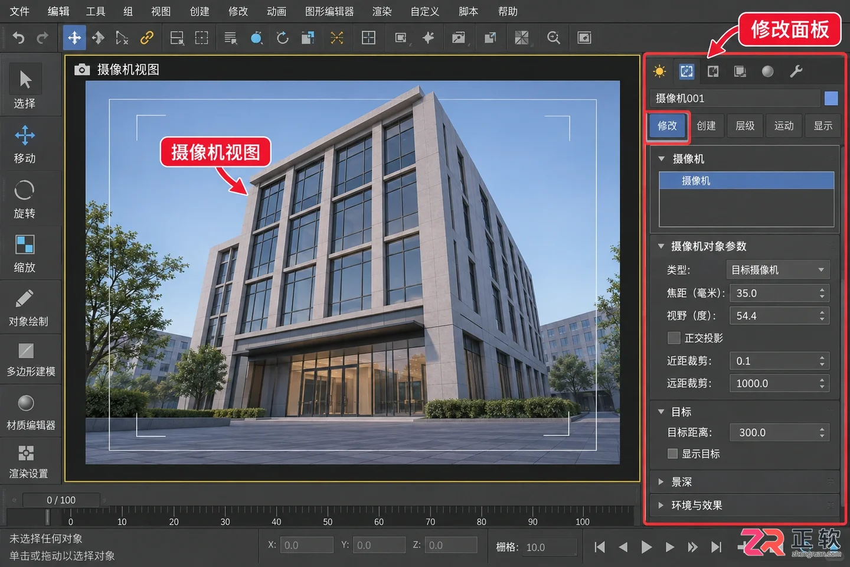Click the magnifier zoom icon in the toolbar
Screen dimensions: 850x567
tap(554, 38)
